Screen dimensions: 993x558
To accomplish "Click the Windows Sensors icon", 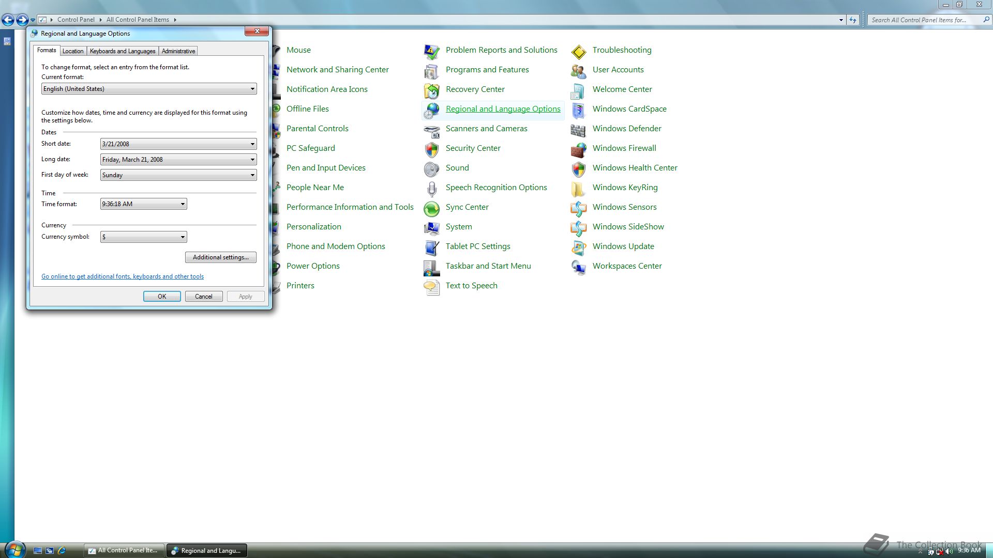I will (578, 208).
